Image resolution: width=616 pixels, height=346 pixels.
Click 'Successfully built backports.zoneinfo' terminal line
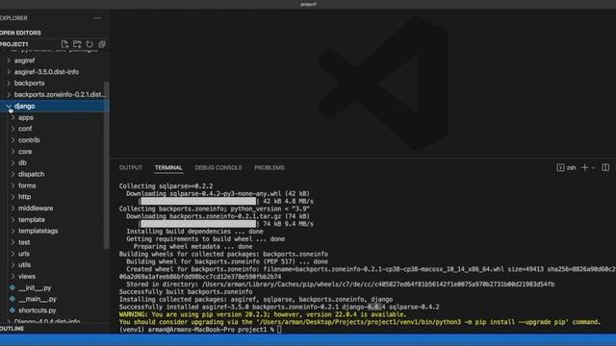pyautogui.click(x=186, y=292)
